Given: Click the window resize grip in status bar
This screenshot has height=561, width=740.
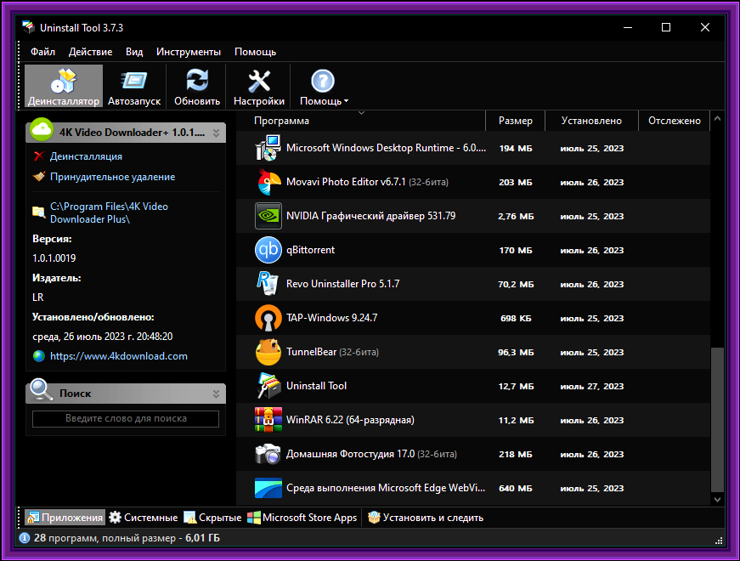Looking at the screenshot, I should (720, 541).
